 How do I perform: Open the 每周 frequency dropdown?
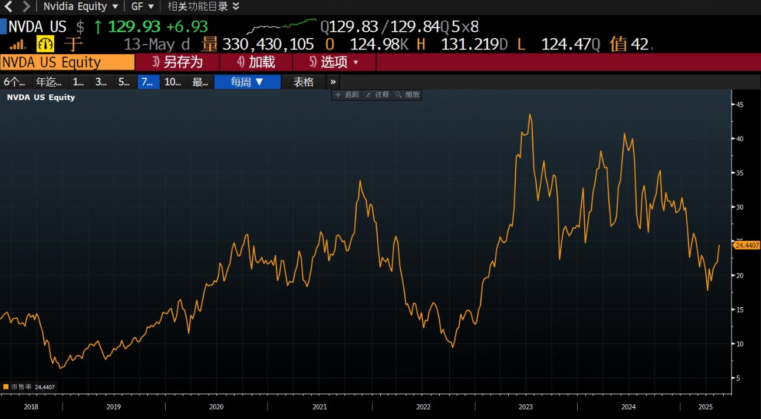pos(247,82)
